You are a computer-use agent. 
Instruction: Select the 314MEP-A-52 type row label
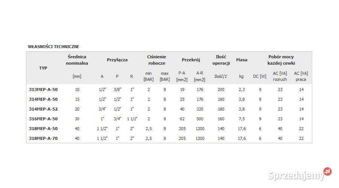tap(43, 109)
